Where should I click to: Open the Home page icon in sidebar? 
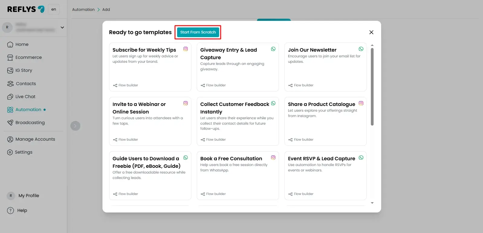coord(10,45)
